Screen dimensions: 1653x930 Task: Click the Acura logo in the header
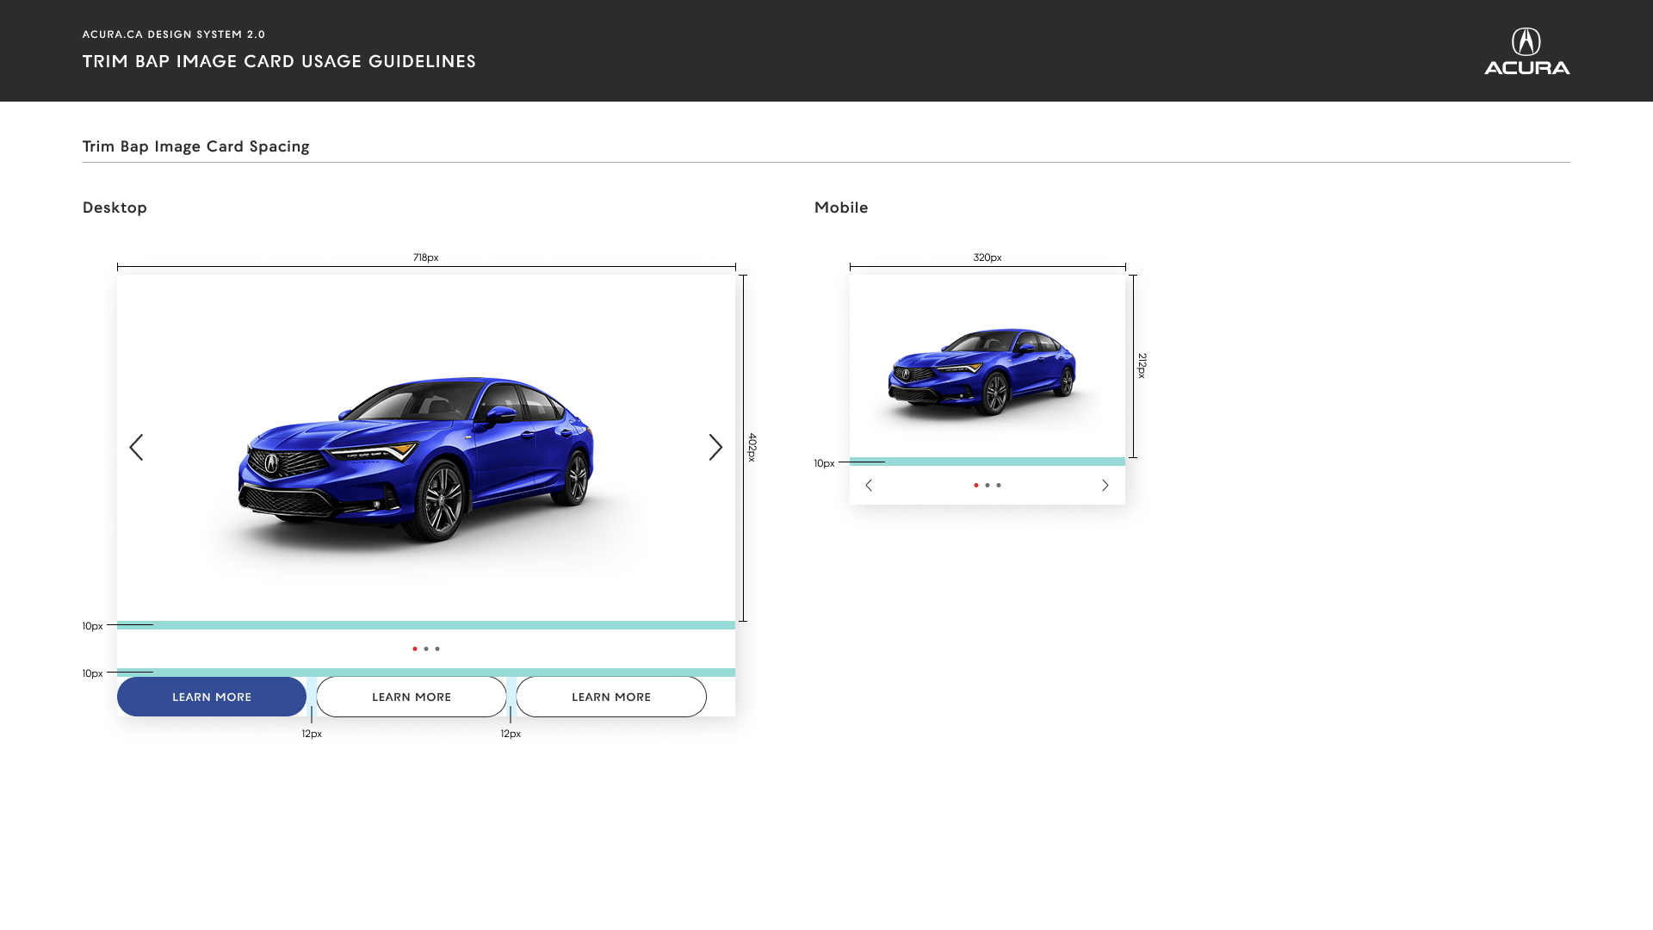[1526, 52]
